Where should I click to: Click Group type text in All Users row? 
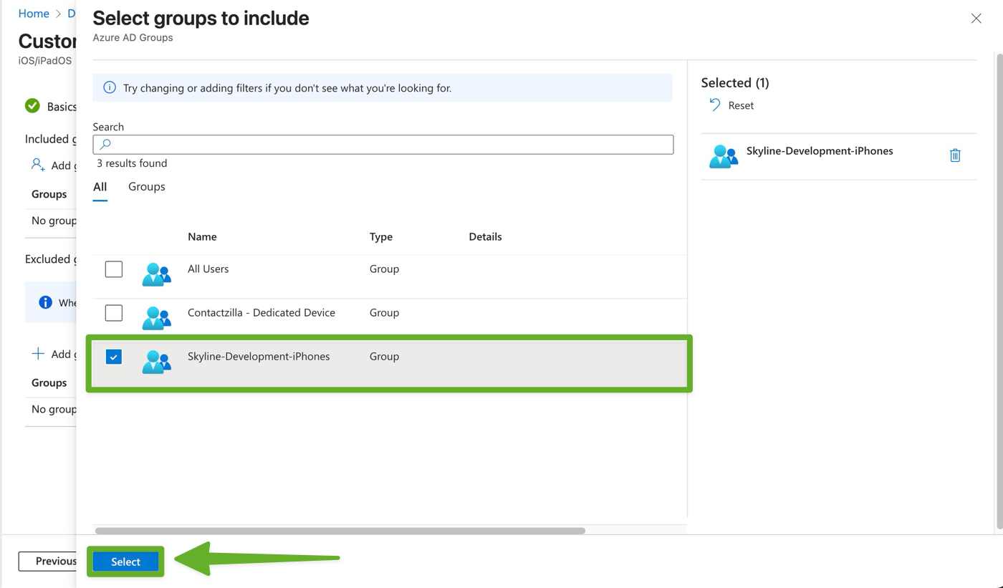[x=384, y=269]
